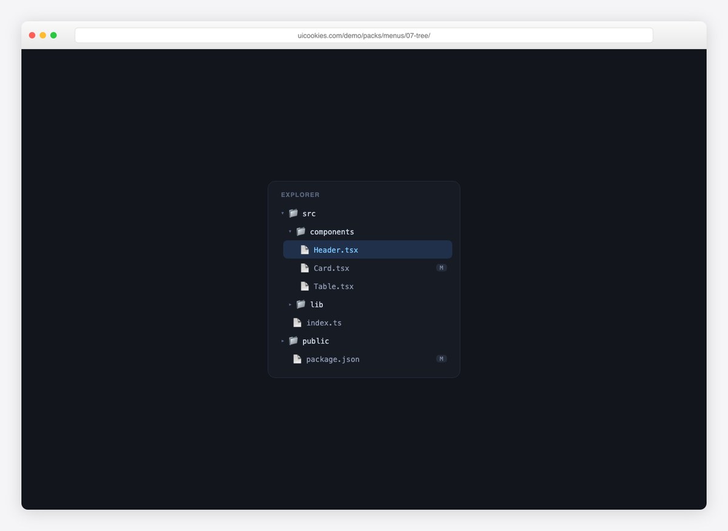Select the lib folder label
Viewport: 728px width, 531px height.
point(317,305)
